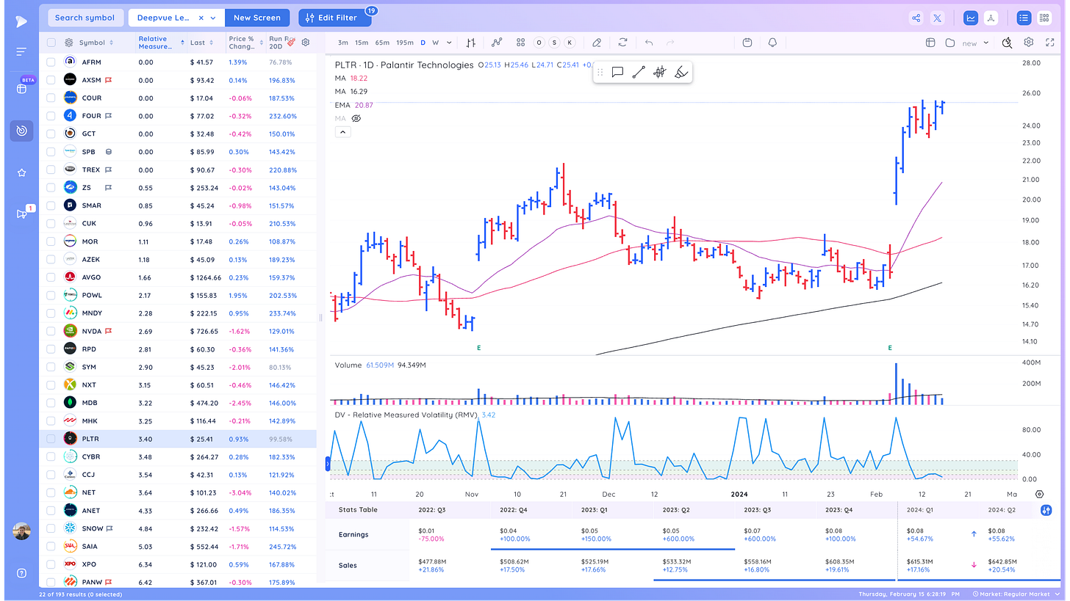Toggle the S overlay button in toolbar
Image resolution: width=1070 pixels, height=601 pixels.
554,43
